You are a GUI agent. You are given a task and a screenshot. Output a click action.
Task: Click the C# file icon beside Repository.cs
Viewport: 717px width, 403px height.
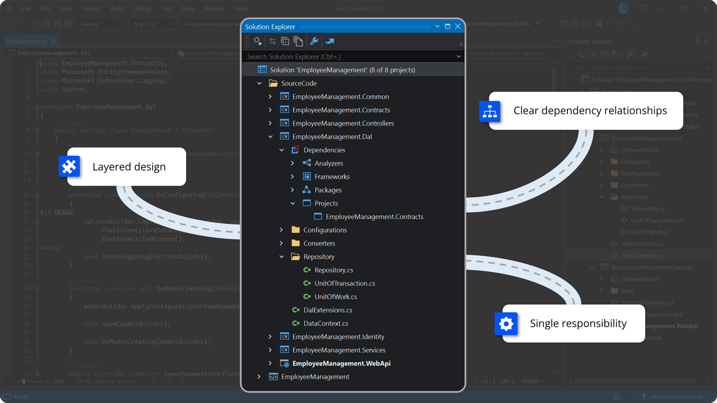tap(307, 270)
